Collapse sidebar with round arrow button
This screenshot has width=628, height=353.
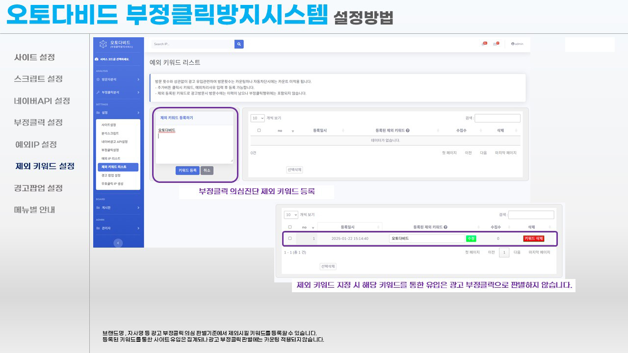click(x=118, y=243)
